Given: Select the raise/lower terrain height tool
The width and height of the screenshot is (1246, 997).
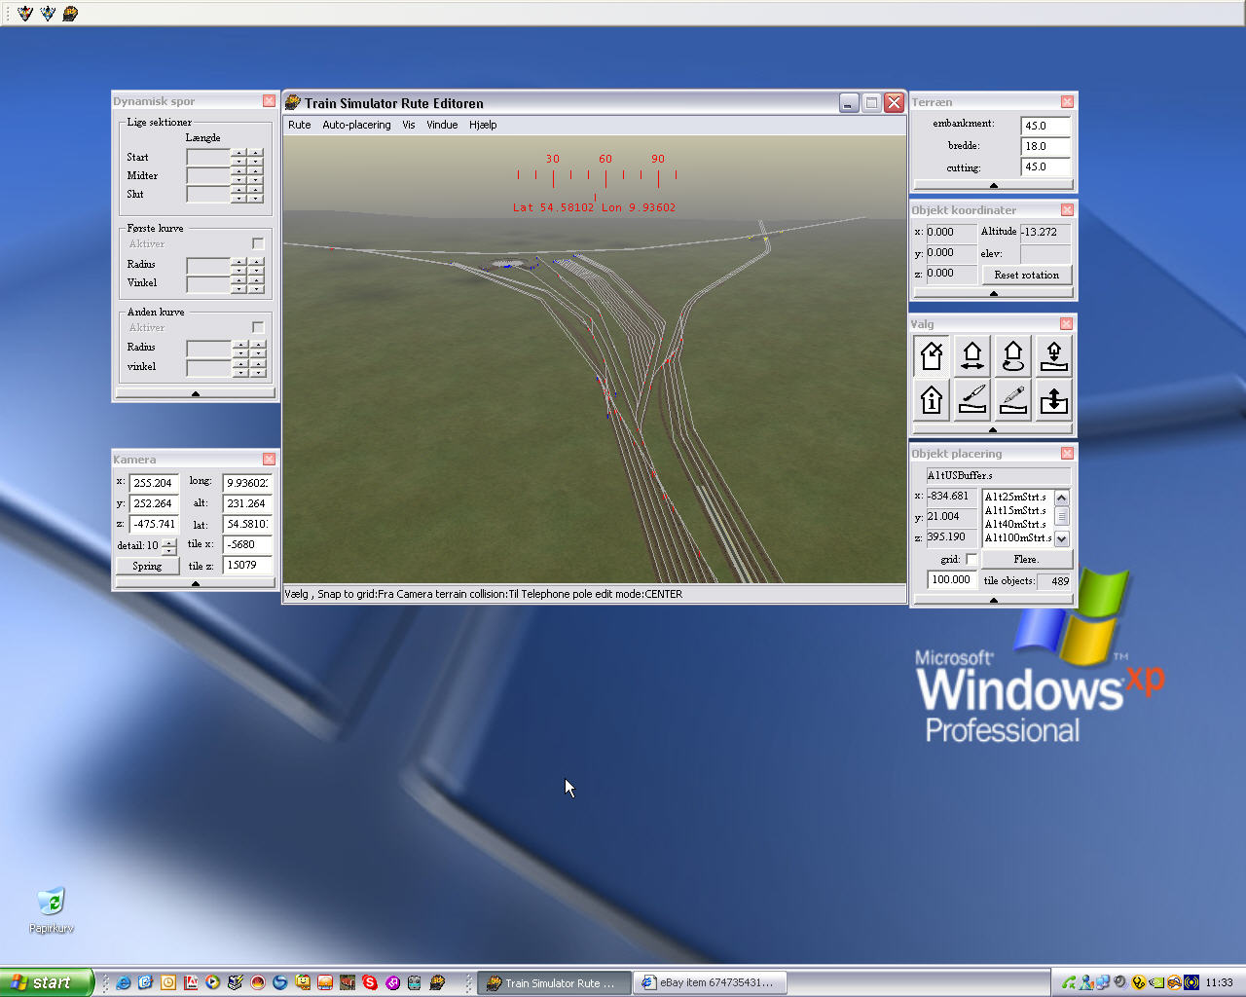Looking at the screenshot, I should [x=1054, y=399].
